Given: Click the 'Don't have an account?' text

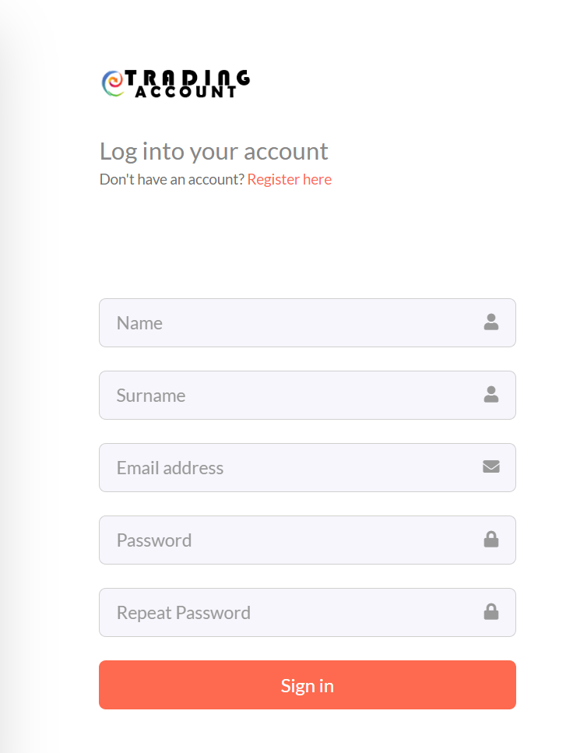Looking at the screenshot, I should [172, 179].
